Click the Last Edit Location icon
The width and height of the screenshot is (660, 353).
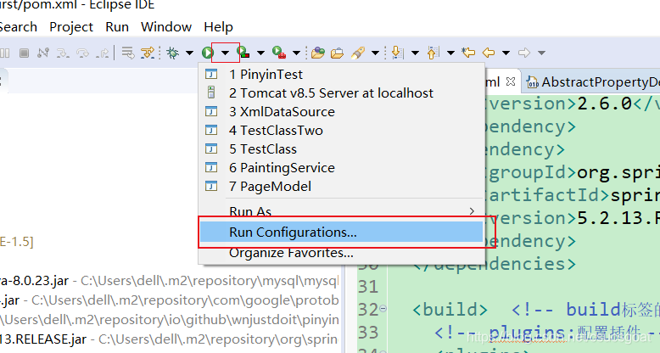pyautogui.click(x=468, y=53)
